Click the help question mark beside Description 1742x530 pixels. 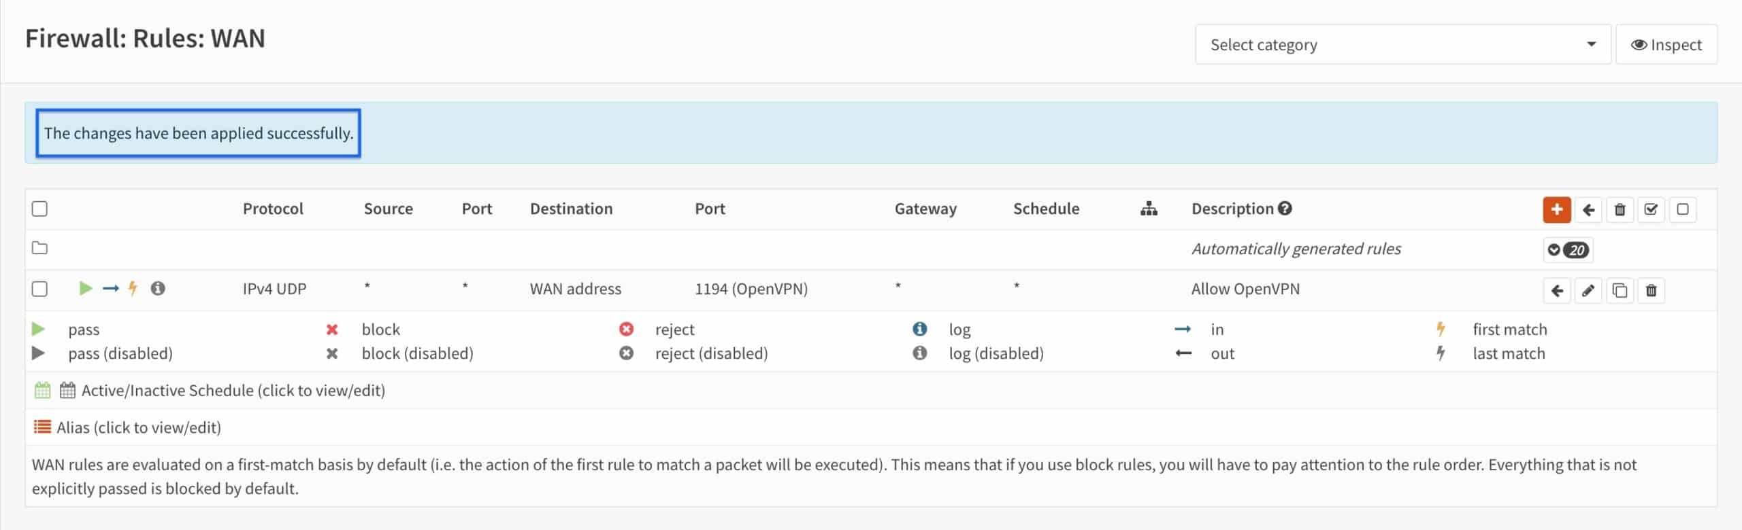click(x=1286, y=208)
